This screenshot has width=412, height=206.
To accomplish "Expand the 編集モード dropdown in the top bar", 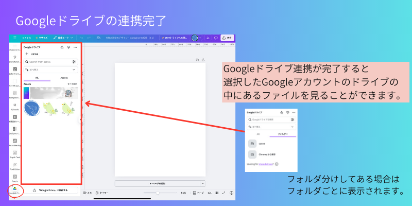I will pyautogui.click(x=63, y=38).
